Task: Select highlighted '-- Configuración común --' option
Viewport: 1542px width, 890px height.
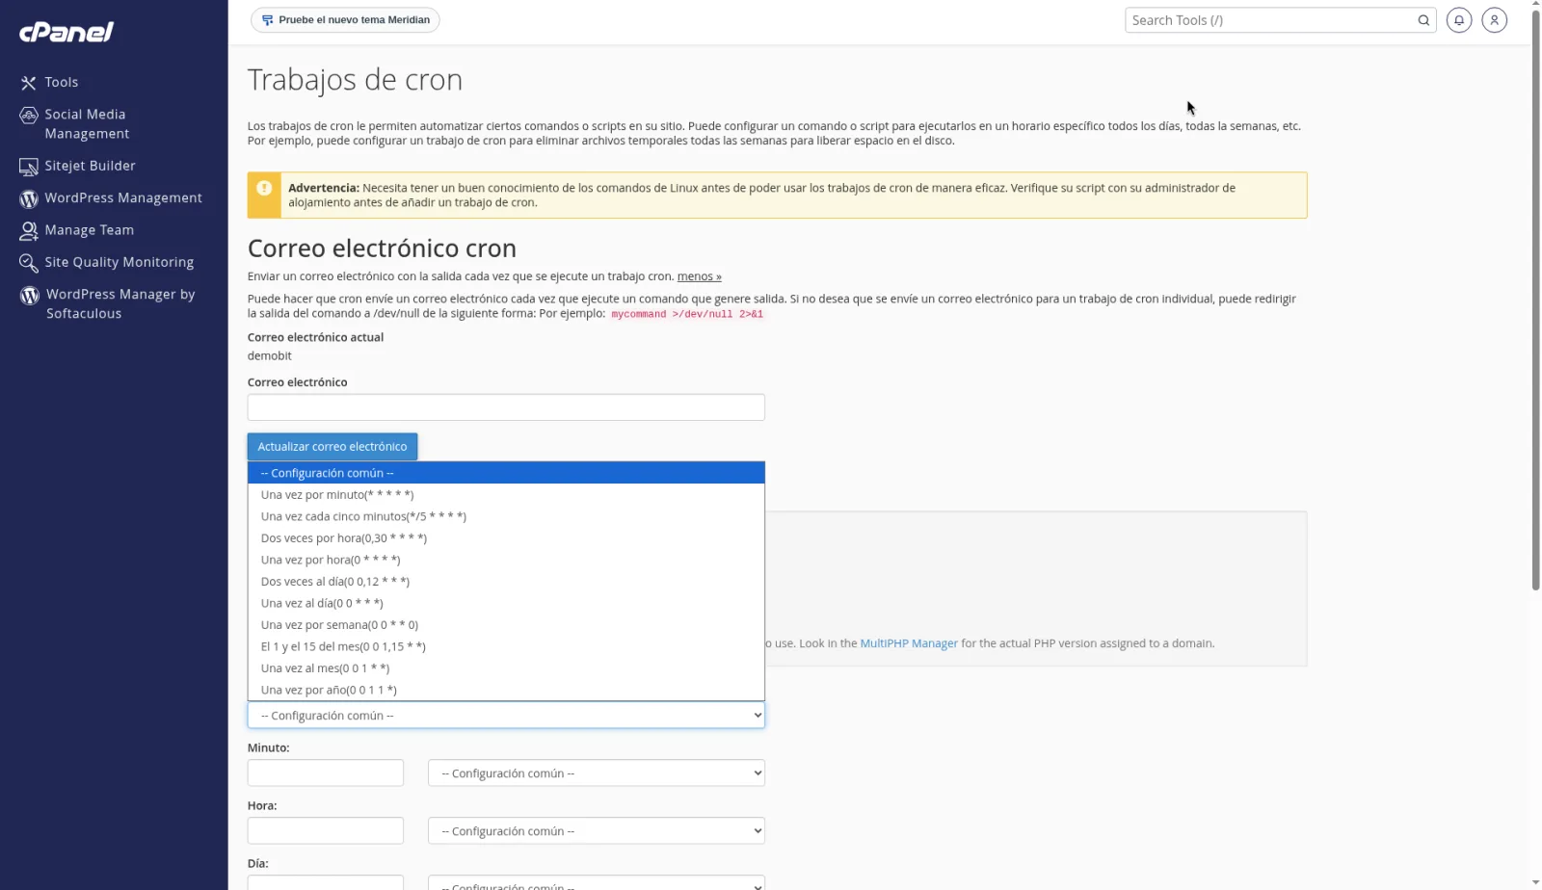Action: pos(506,473)
